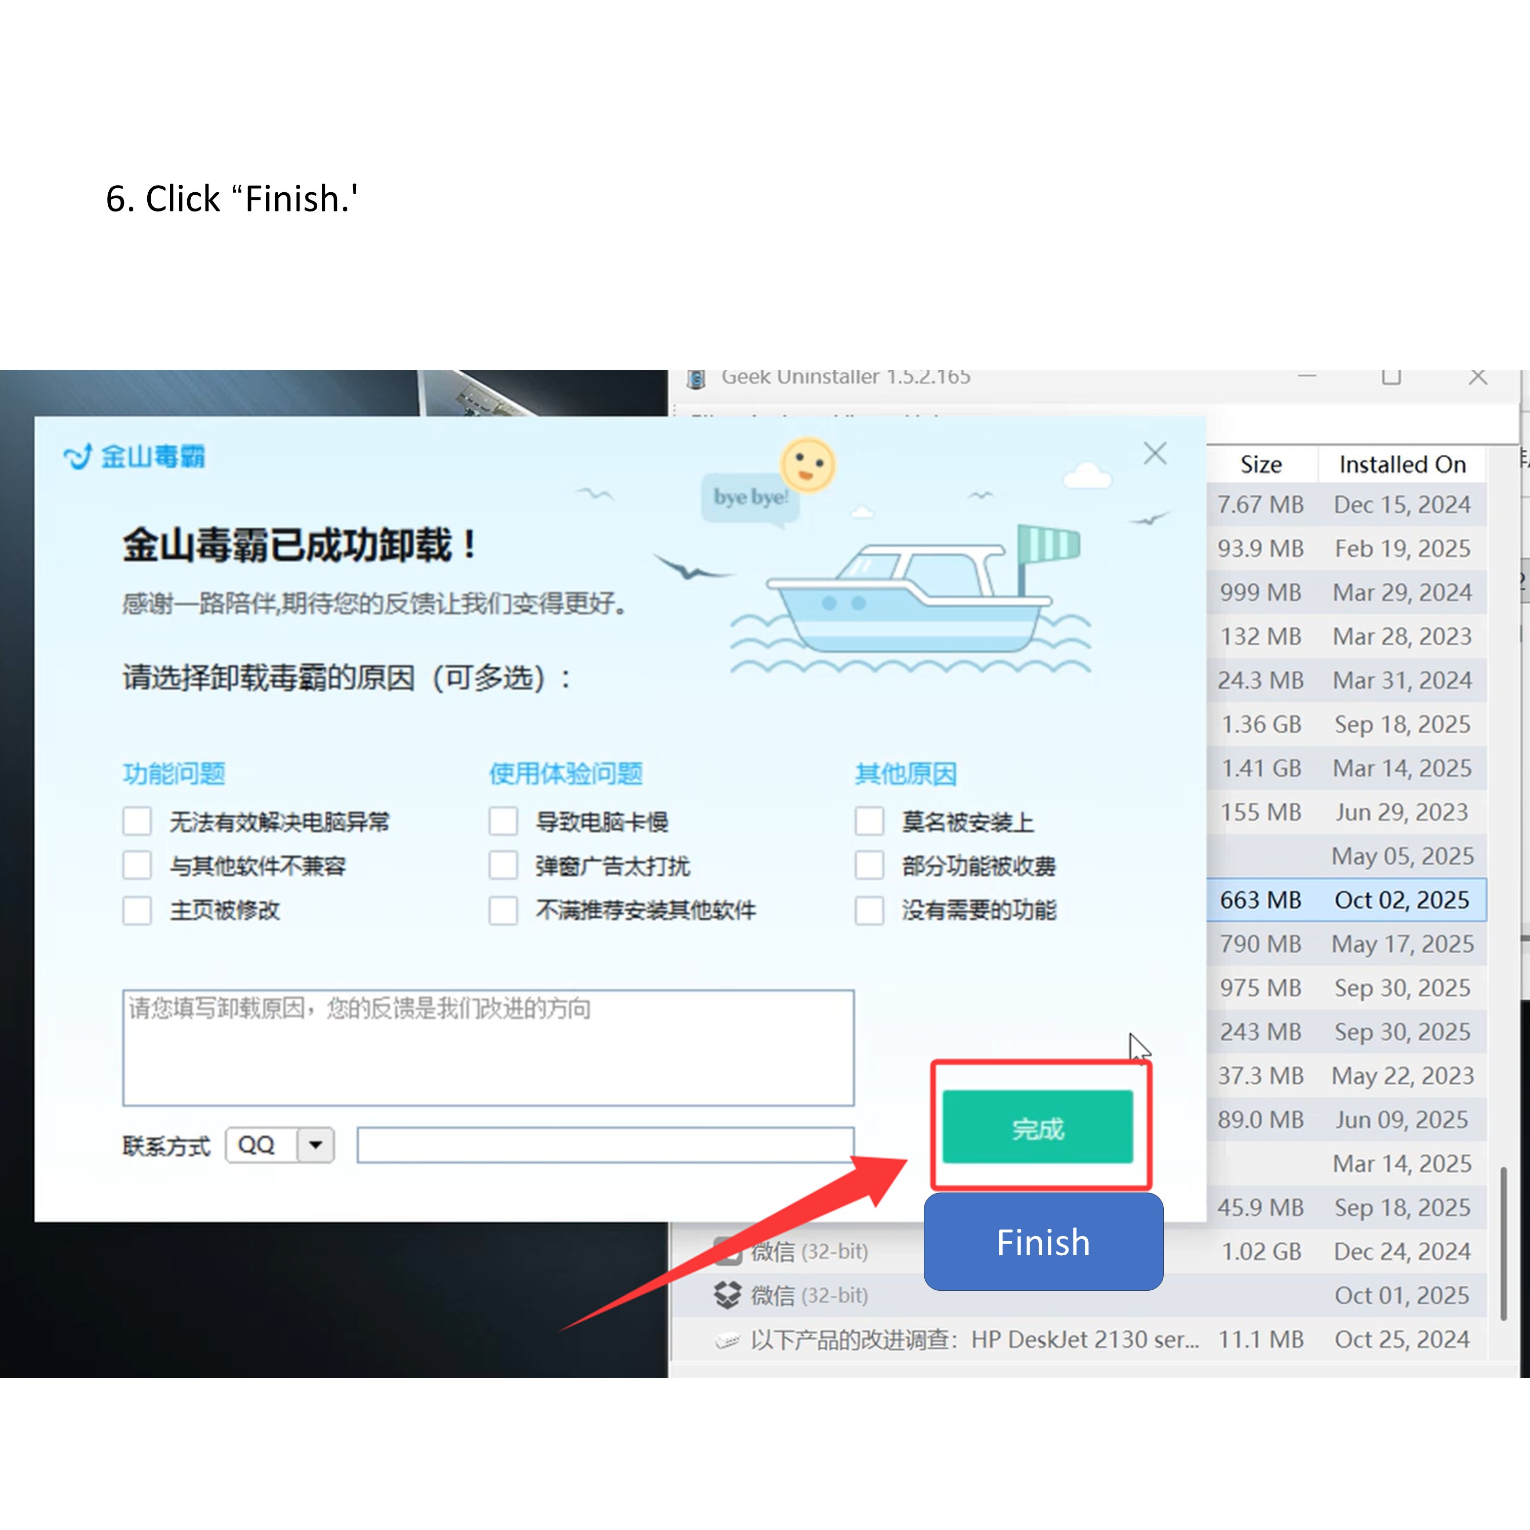Click the Geek Uninstaller title bar icon
This screenshot has height=1530, width=1530.
click(696, 378)
